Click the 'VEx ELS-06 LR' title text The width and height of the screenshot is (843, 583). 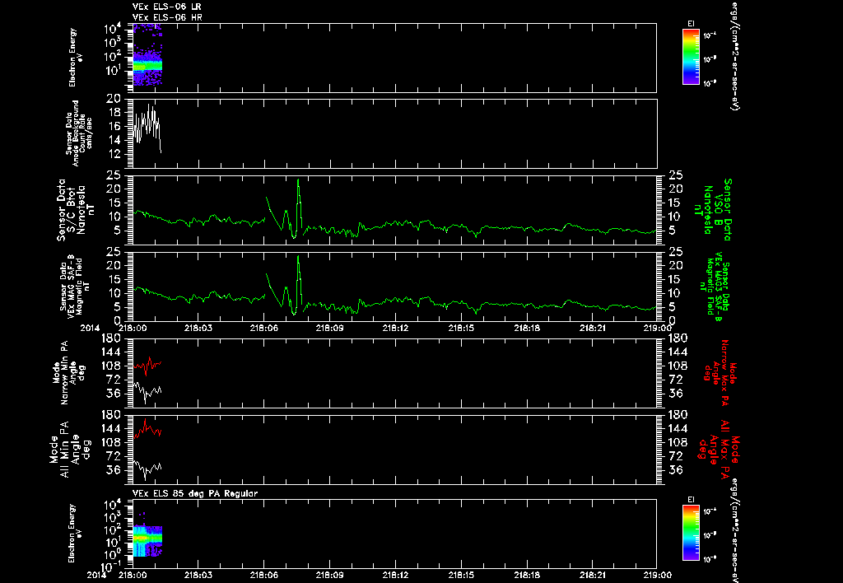(x=167, y=7)
